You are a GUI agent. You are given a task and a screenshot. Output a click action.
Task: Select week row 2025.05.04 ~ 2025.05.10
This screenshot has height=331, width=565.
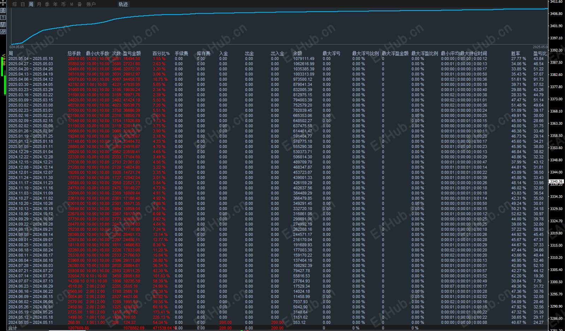(31, 59)
